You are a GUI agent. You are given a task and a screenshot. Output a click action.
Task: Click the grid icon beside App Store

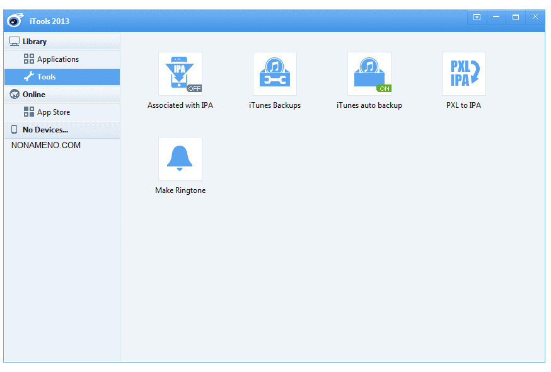[29, 112]
